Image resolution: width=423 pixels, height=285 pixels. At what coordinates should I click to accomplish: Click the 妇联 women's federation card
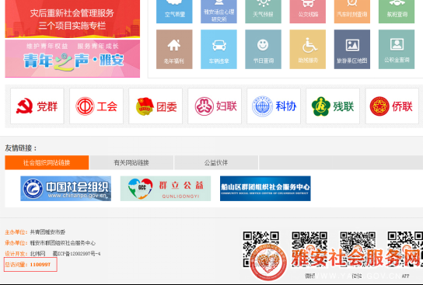coord(215,106)
